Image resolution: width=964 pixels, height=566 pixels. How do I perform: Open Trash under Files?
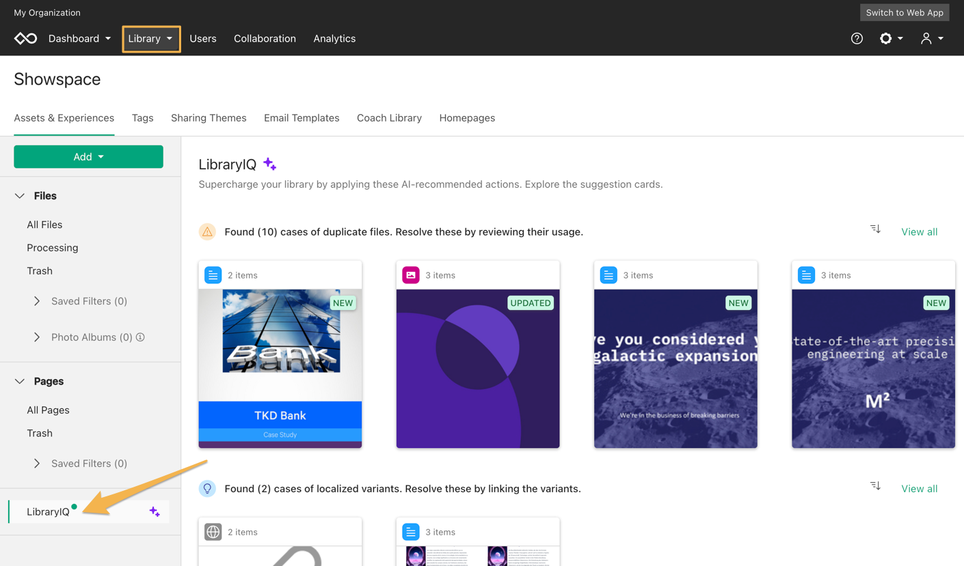click(40, 271)
